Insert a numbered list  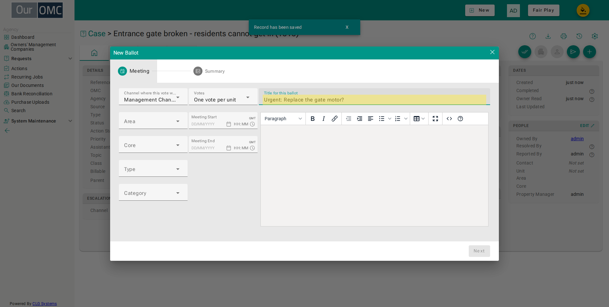point(398,119)
